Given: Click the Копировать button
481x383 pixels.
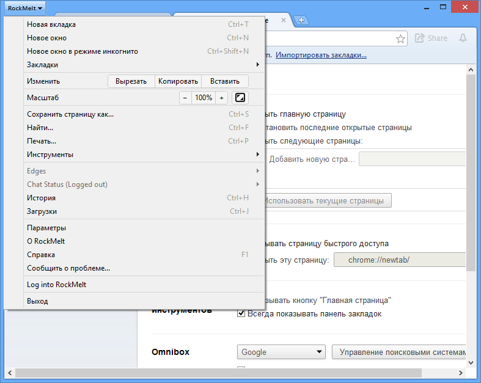Looking at the screenshot, I should [x=178, y=81].
